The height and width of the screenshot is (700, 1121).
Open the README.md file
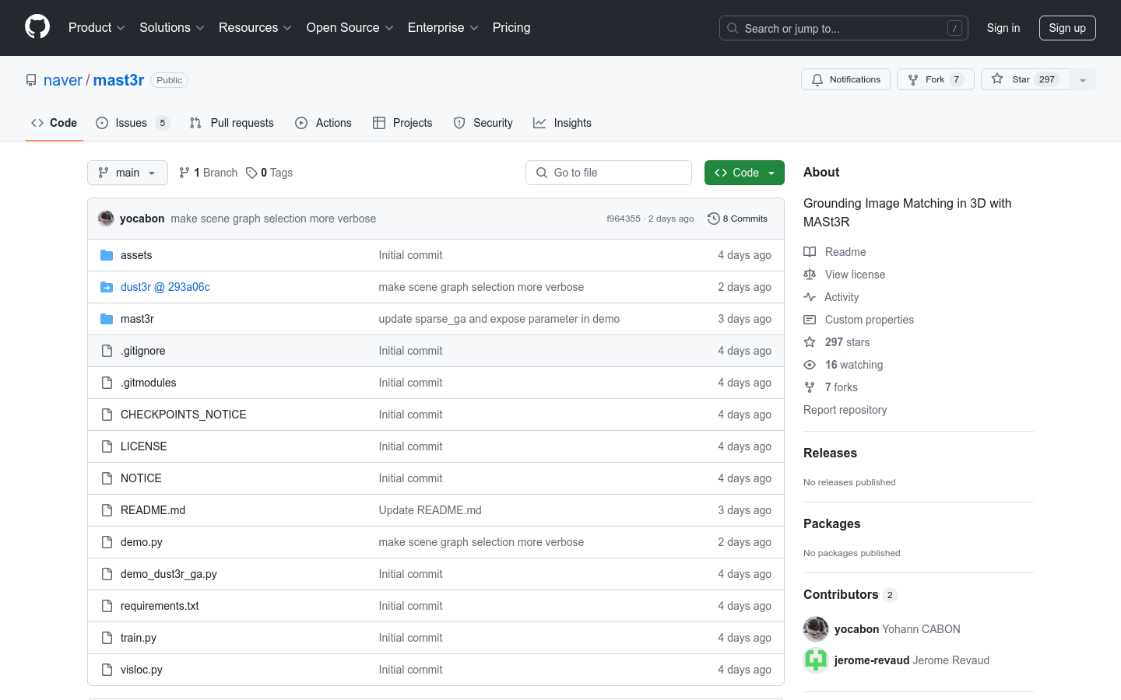pyautogui.click(x=153, y=510)
